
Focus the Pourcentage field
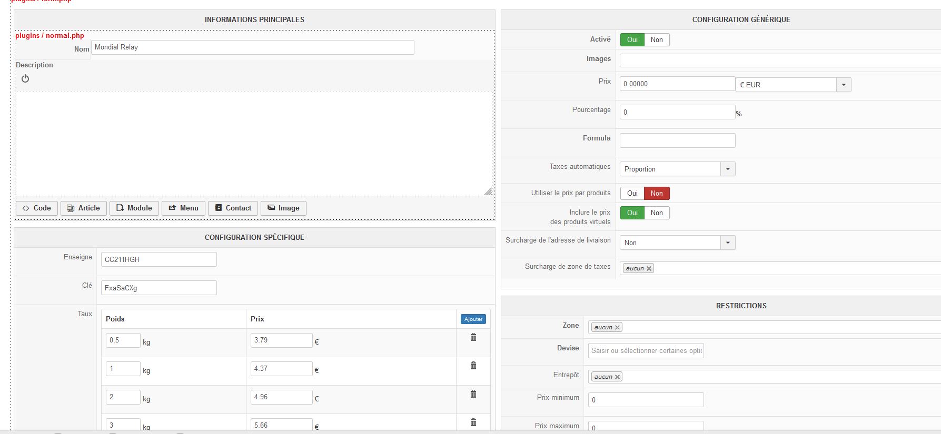point(677,112)
